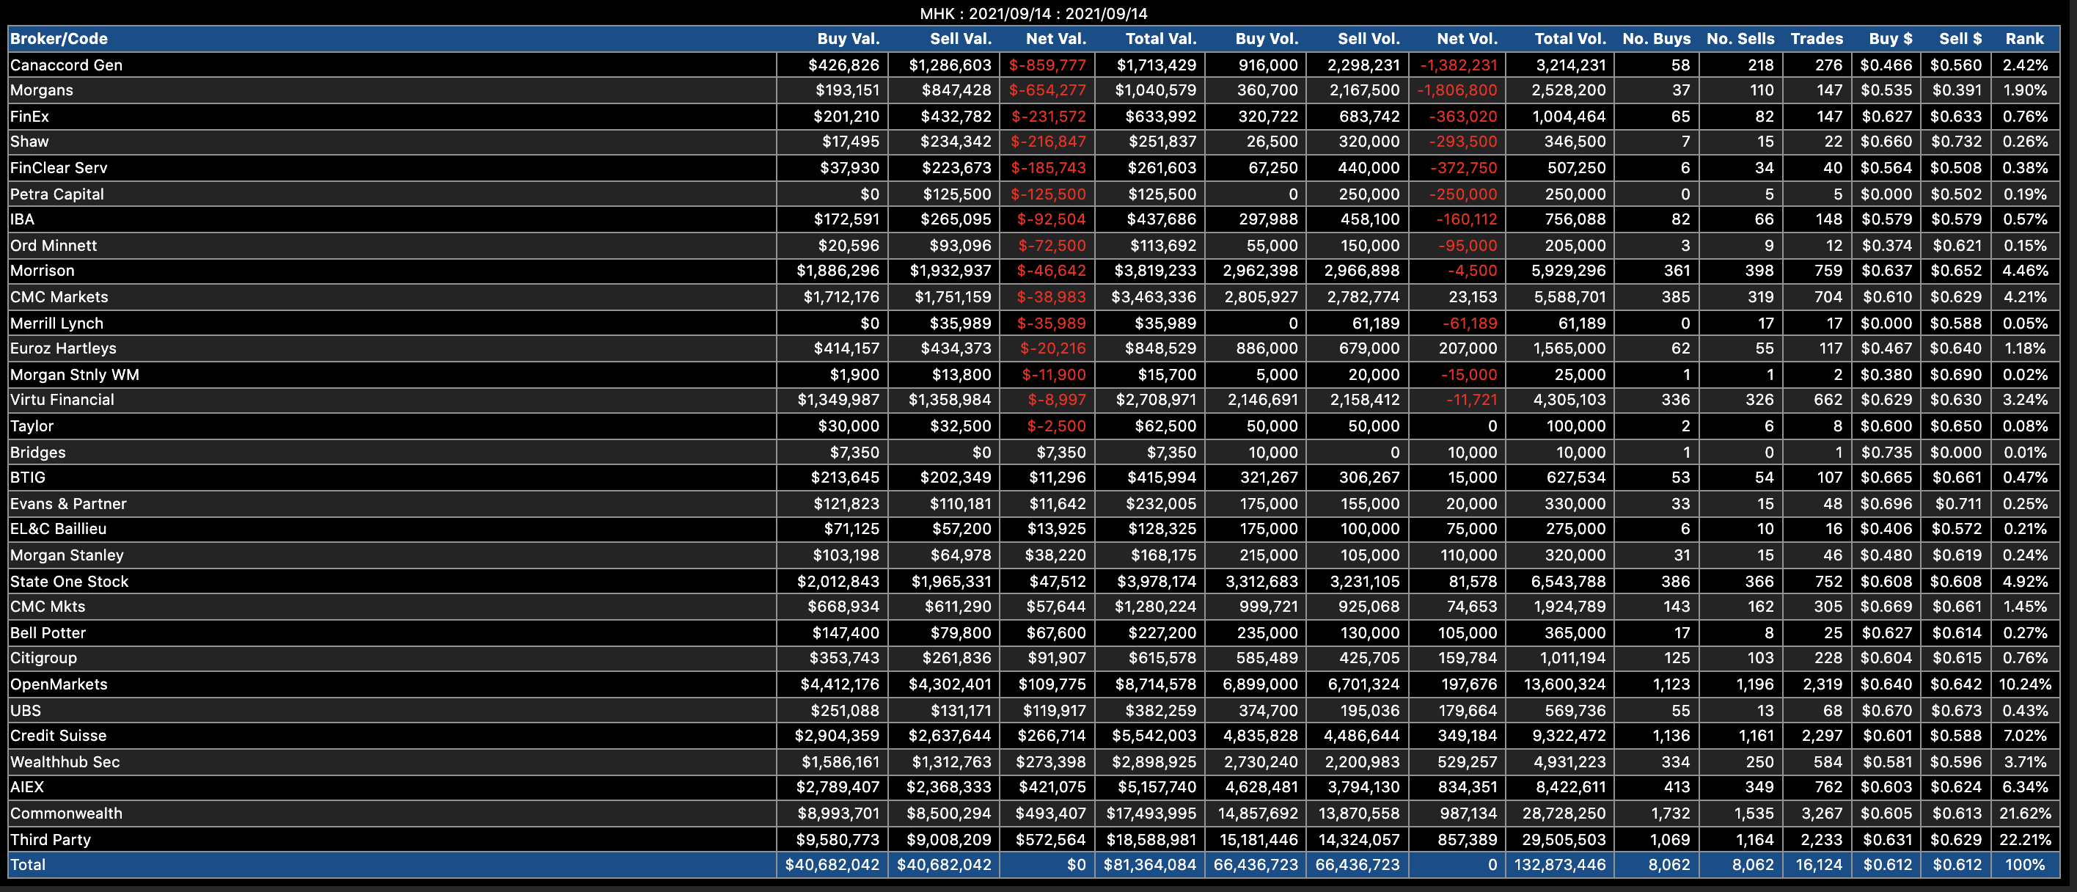Select the Citigroup broker name
This screenshot has width=2077, height=892.
click(43, 658)
